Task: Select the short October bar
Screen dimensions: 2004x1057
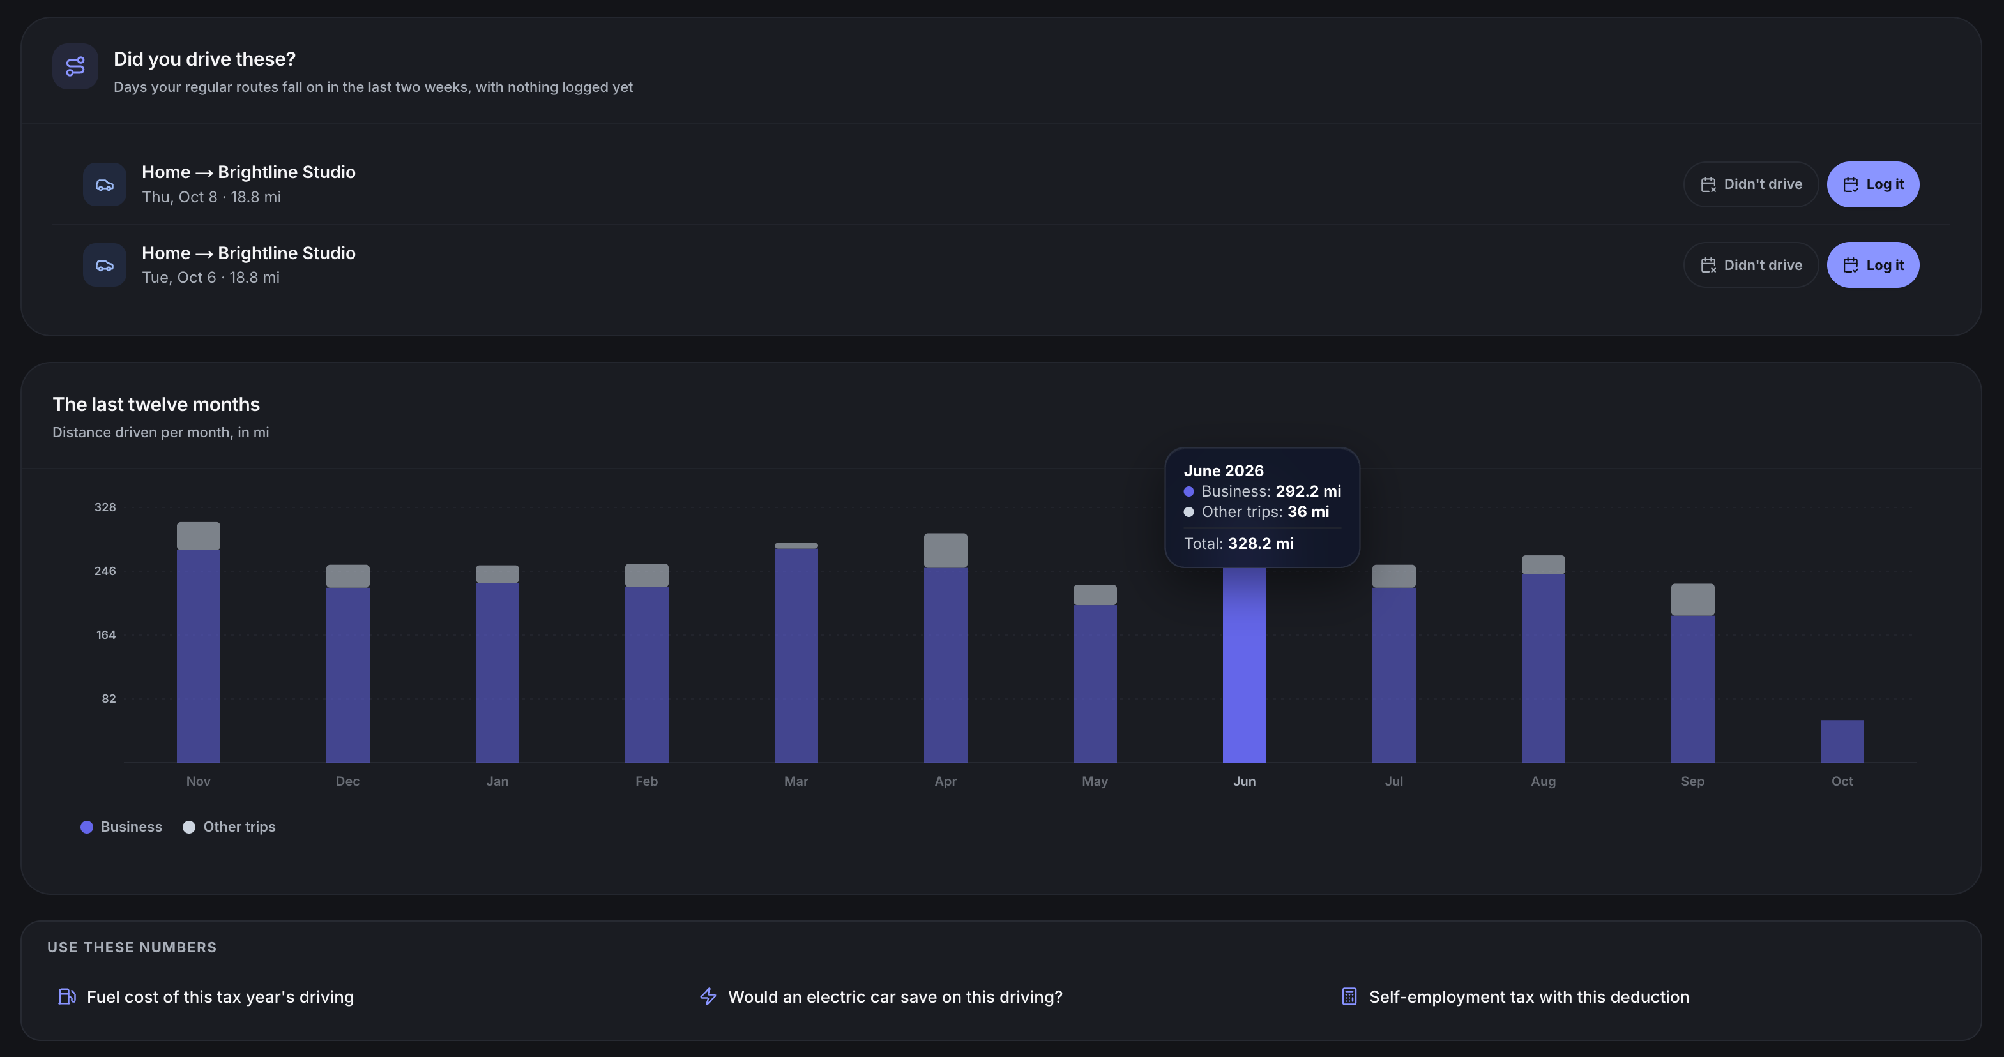Action: 1841,741
